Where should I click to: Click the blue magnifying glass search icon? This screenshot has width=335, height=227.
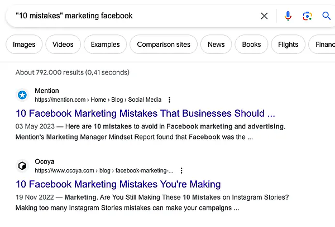tap(327, 16)
